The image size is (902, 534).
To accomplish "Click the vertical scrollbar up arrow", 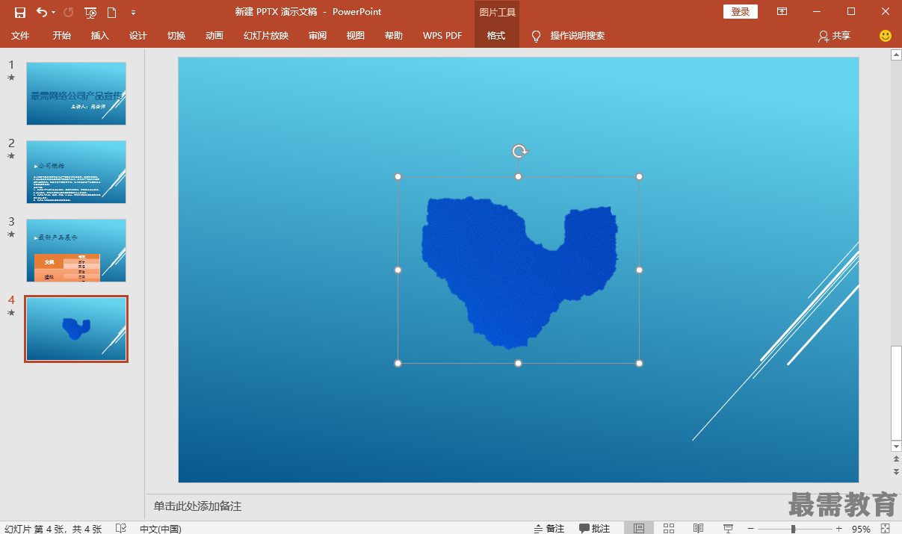I will tap(896, 55).
